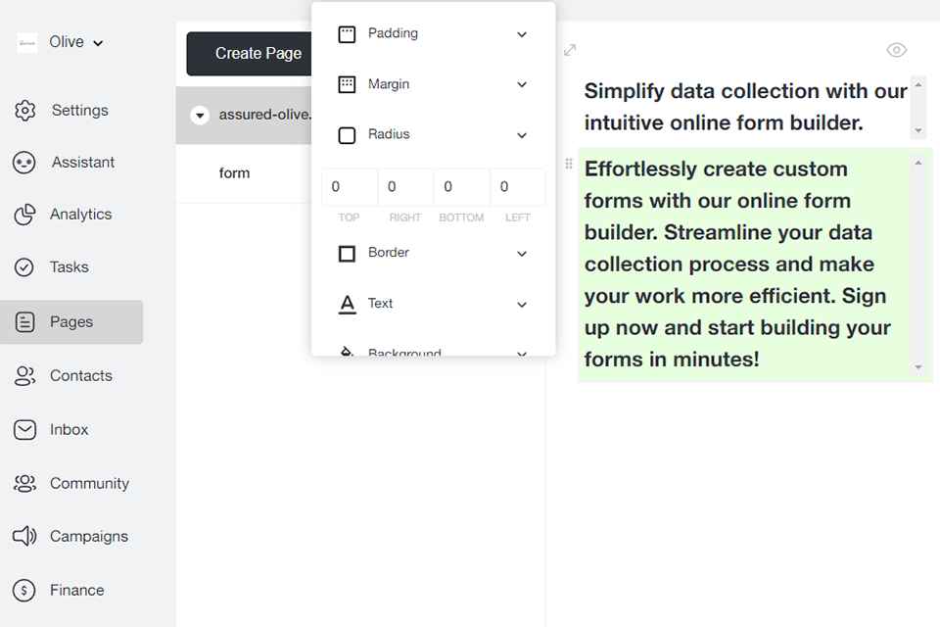Open Contacts from the sidebar
This screenshot has width=940, height=627.
coord(24,375)
